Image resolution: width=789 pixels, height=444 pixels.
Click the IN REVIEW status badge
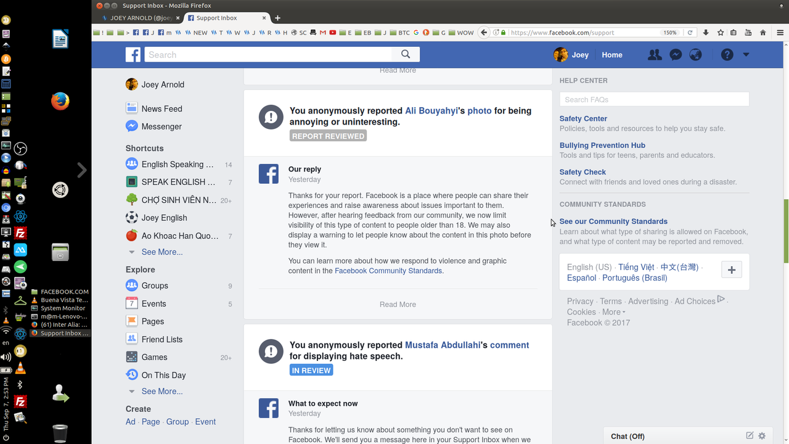(x=311, y=370)
